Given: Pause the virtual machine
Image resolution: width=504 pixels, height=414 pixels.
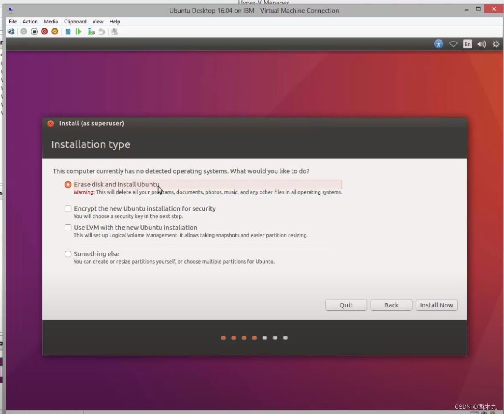Looking at the screenshot, I should point(68,31).
